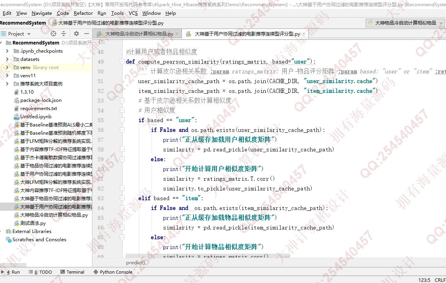Click the "item_similarity.cache" string on line 52
446x283 pixels.
click(339, 91)
